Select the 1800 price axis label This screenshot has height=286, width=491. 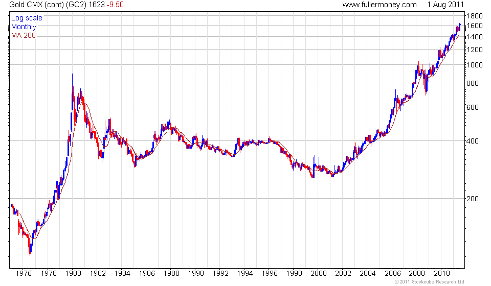click(475, 16)
